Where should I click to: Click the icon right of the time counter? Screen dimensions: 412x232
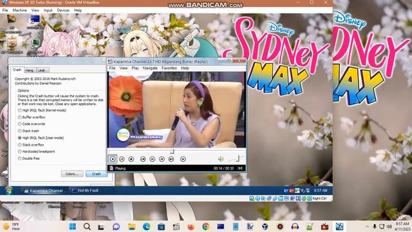(x=240, y=168)
